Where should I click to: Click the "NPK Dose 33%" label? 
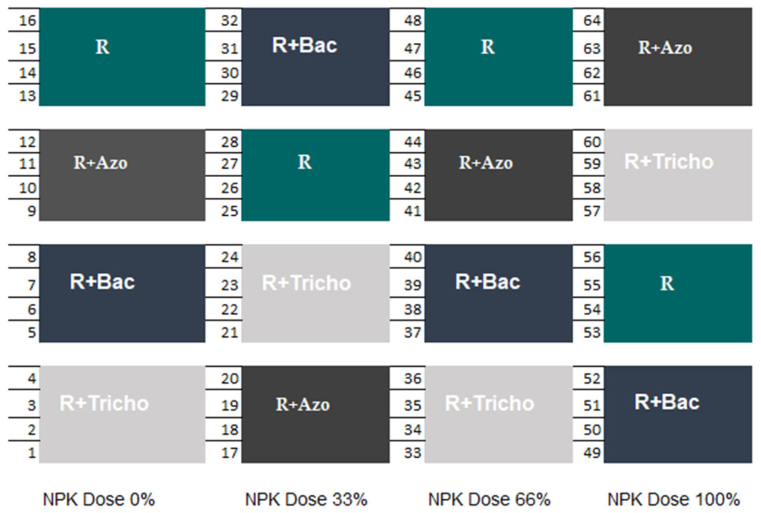coord(306,499)
